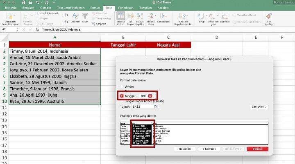295x164 pixels.
Task: Select the Tanggal radio button
Action: (122, 96)
